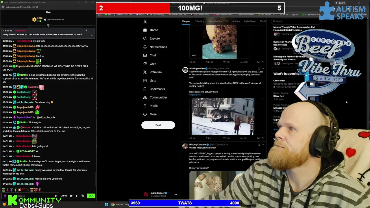The height and width of the screenshot is (208, 370).
Task: Open Notifications in X sidebar
Action: pyautogui.click(x=155, y=47)
